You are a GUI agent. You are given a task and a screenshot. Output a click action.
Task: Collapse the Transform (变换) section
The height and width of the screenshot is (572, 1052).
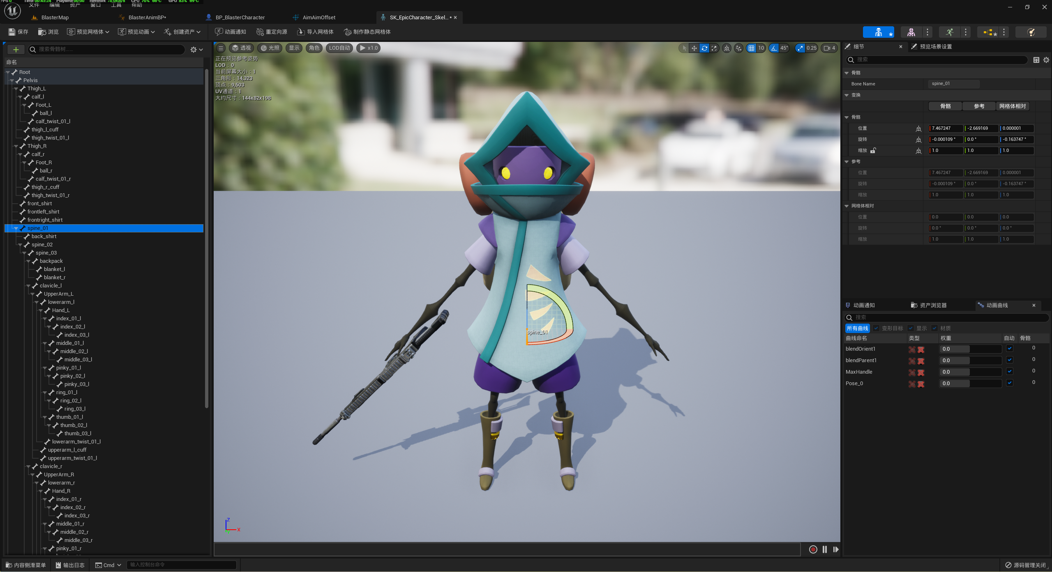tap(847, 95)
